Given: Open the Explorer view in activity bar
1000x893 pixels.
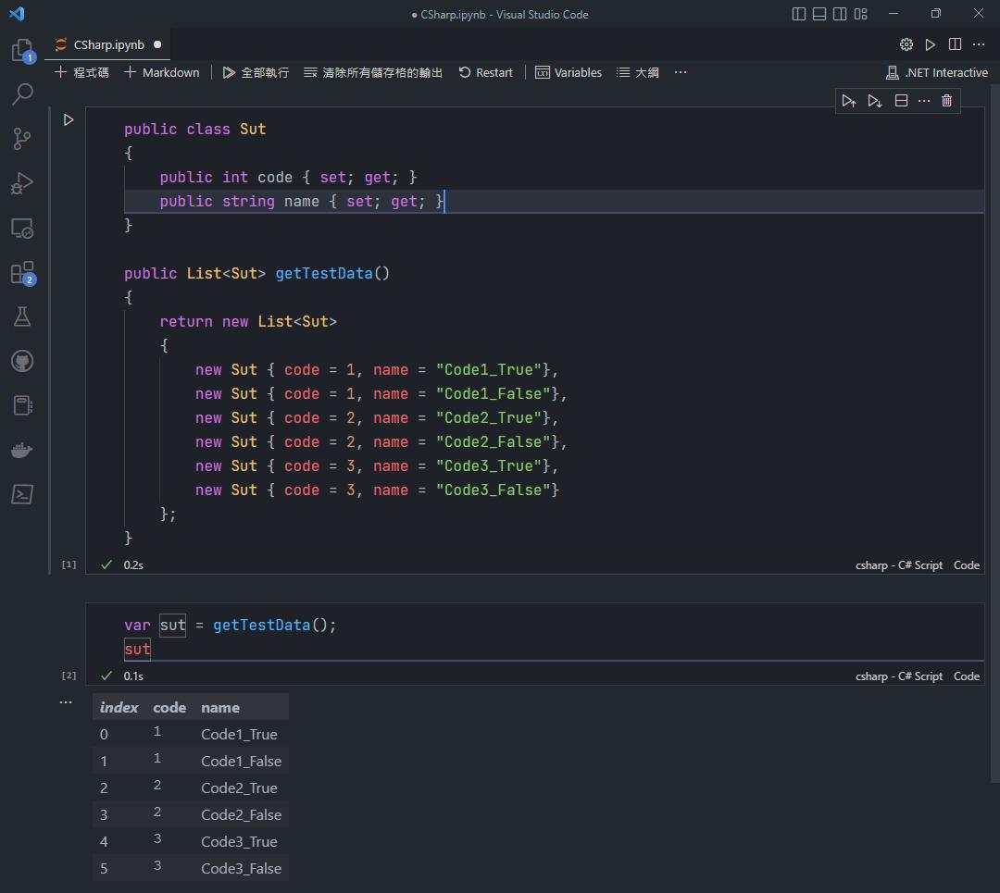Looking at the screenshot, I should coord(22,50).
